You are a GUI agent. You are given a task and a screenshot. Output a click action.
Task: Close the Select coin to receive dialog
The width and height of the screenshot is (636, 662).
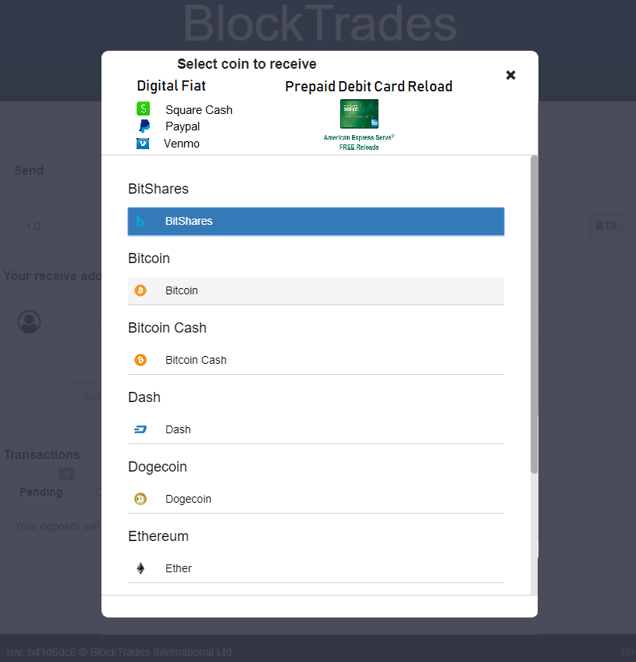tap(510, 75)
